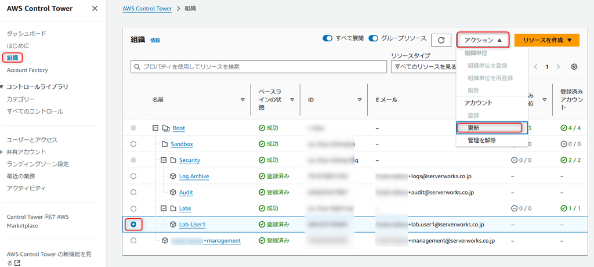Select the management row radio button
594x267 pixels.
[133, 240]
